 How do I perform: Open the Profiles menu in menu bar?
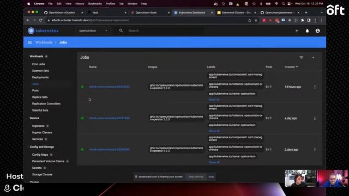coord(110,4)
